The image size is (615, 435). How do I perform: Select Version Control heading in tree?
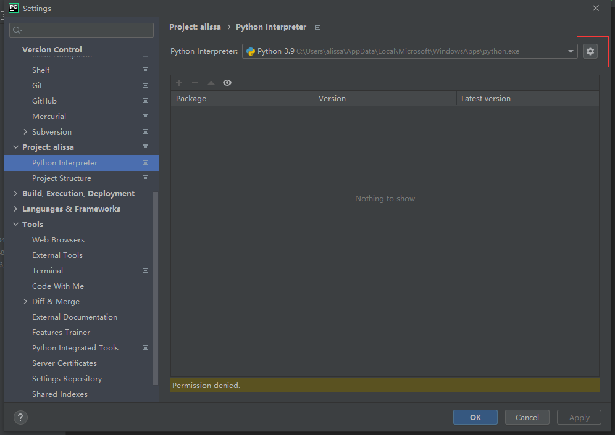(52, 50)
